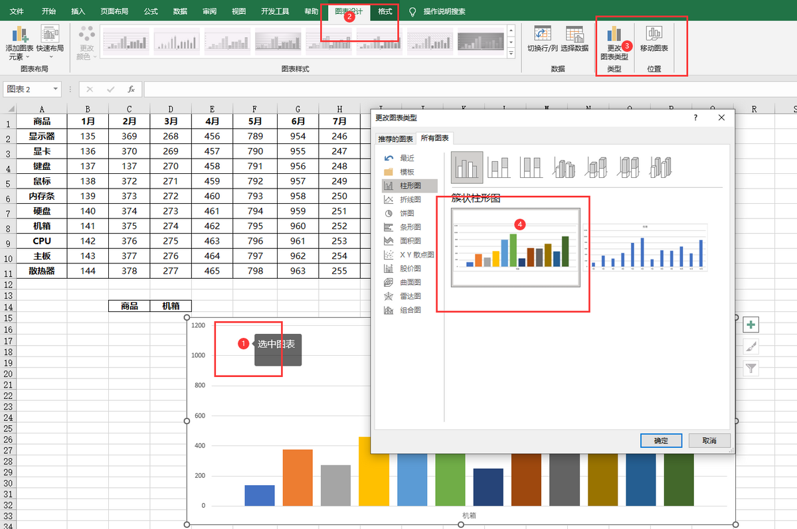This screenshot has width=797, height=529.
Task: Open the 页面布局 (Page Layout) ribbon tab
Action: click(x=114, y=12)
